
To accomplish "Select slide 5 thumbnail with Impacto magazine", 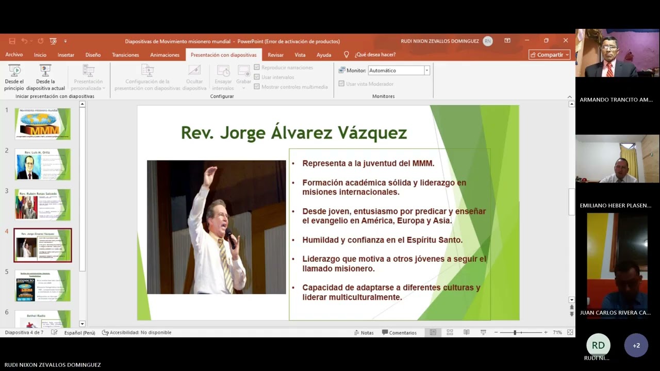I will (42, 285).
